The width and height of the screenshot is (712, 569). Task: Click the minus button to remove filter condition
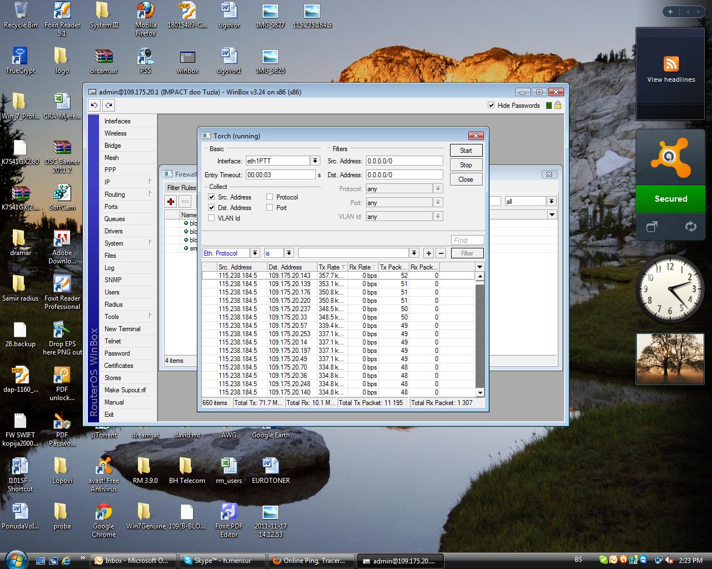(x=441, y=253)
